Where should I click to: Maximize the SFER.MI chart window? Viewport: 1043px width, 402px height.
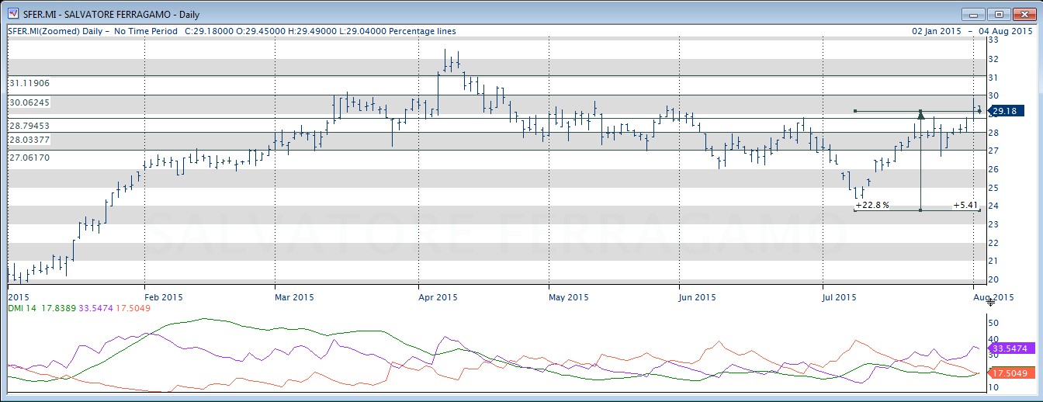(998, 14)
